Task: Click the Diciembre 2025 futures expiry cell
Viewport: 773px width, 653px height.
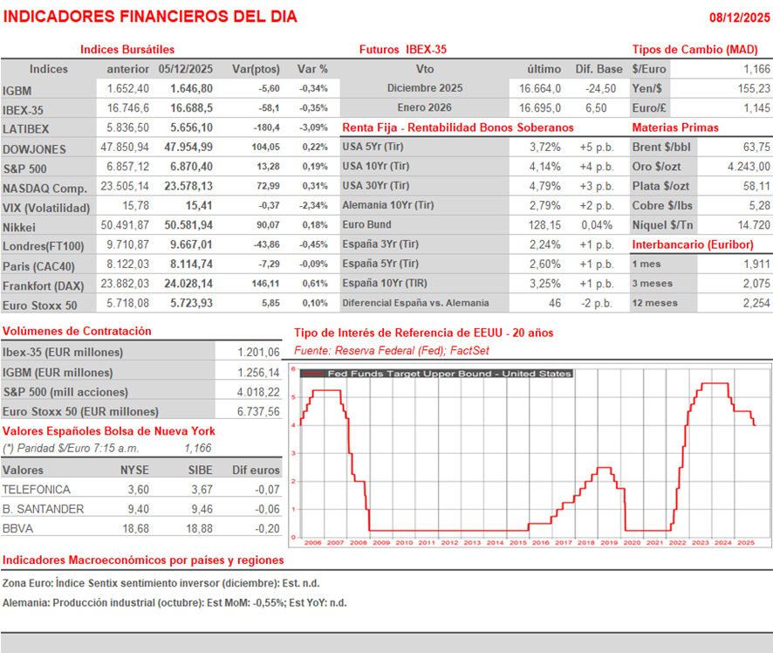Action: click(425, 88)
